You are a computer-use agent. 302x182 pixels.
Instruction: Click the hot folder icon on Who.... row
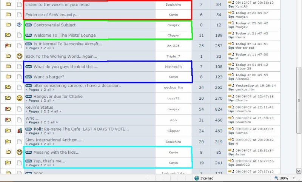(8, 120)
